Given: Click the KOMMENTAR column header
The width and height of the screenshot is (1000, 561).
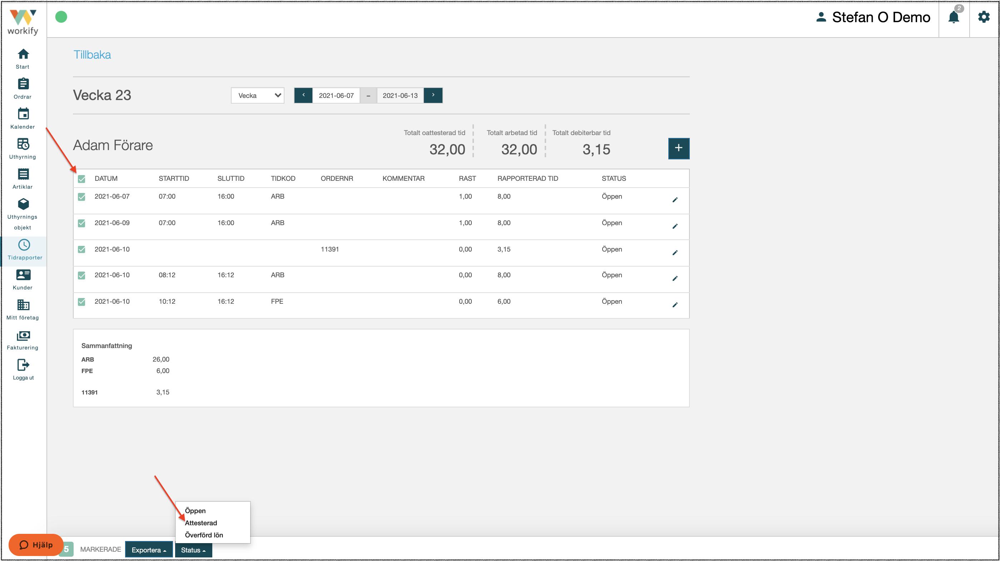Looking at the screenshot, I should pyautogui.click(x=404, y=178).
